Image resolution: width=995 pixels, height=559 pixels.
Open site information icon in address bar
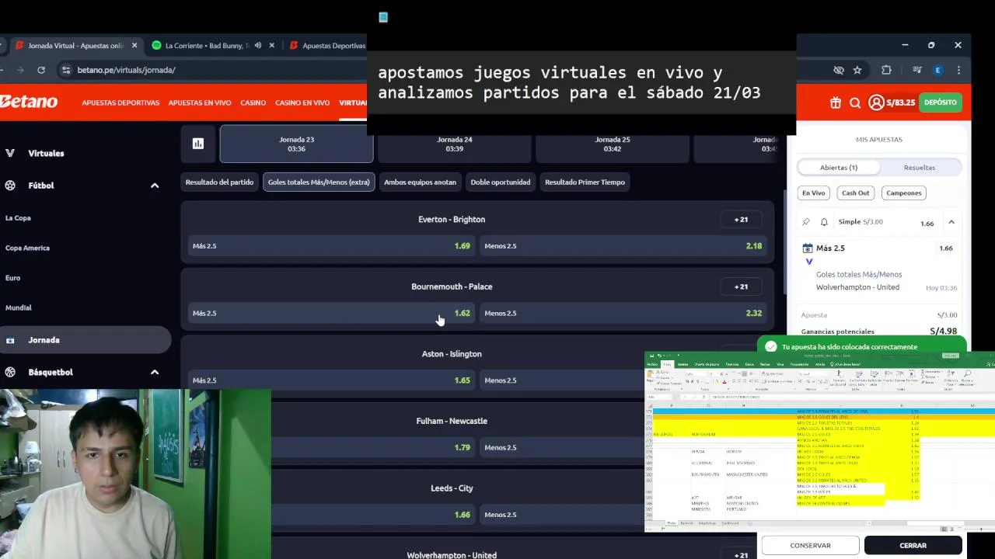coord(66,70)
